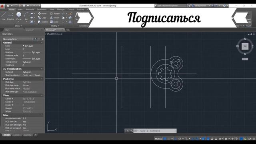
Task: Open the Insert ribbon tab
Action: 20,10
